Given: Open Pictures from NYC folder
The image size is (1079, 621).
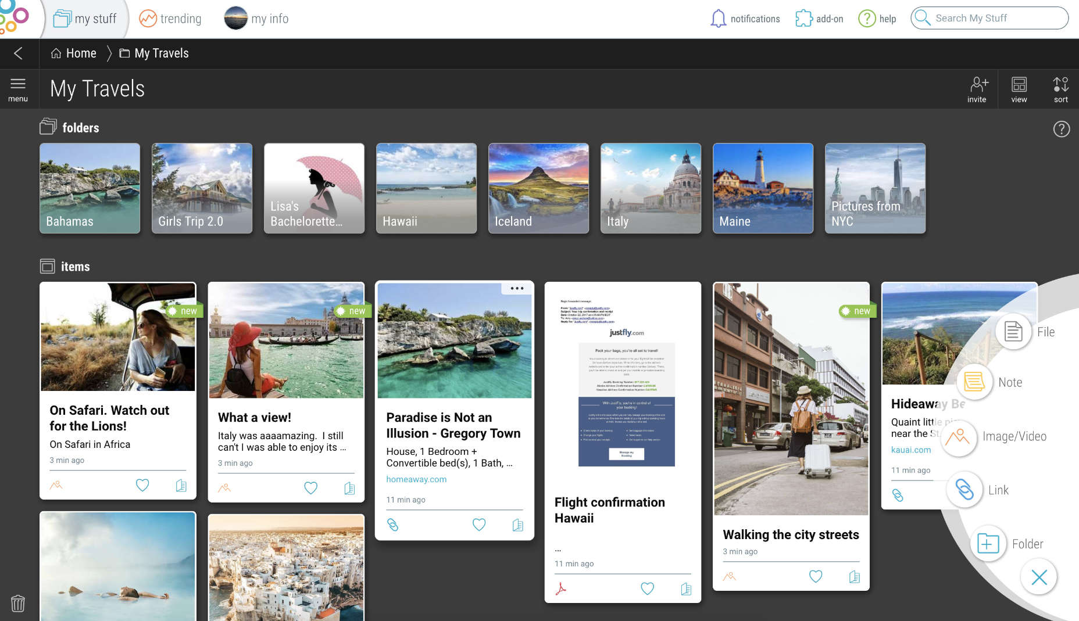Looking at the screenshot, I should coord(875,188).
